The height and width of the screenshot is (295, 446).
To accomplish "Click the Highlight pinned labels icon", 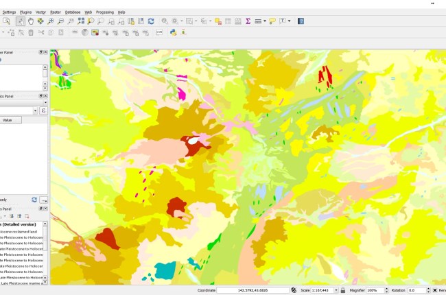I will point(95,32).
